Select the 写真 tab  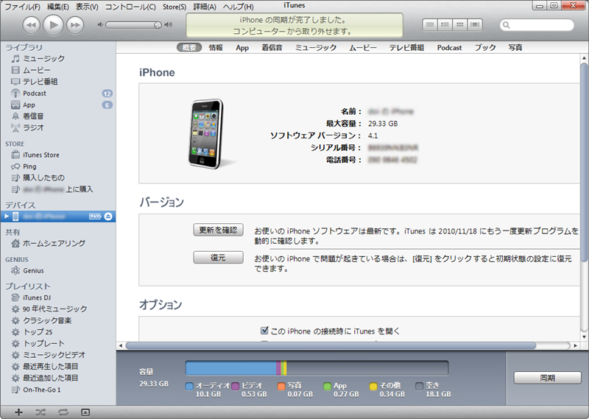[515, 48]
